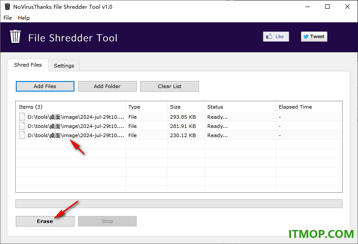This screenshot has width=358, height=244.
Task: Open the File menu
Action: click(7, 18)
